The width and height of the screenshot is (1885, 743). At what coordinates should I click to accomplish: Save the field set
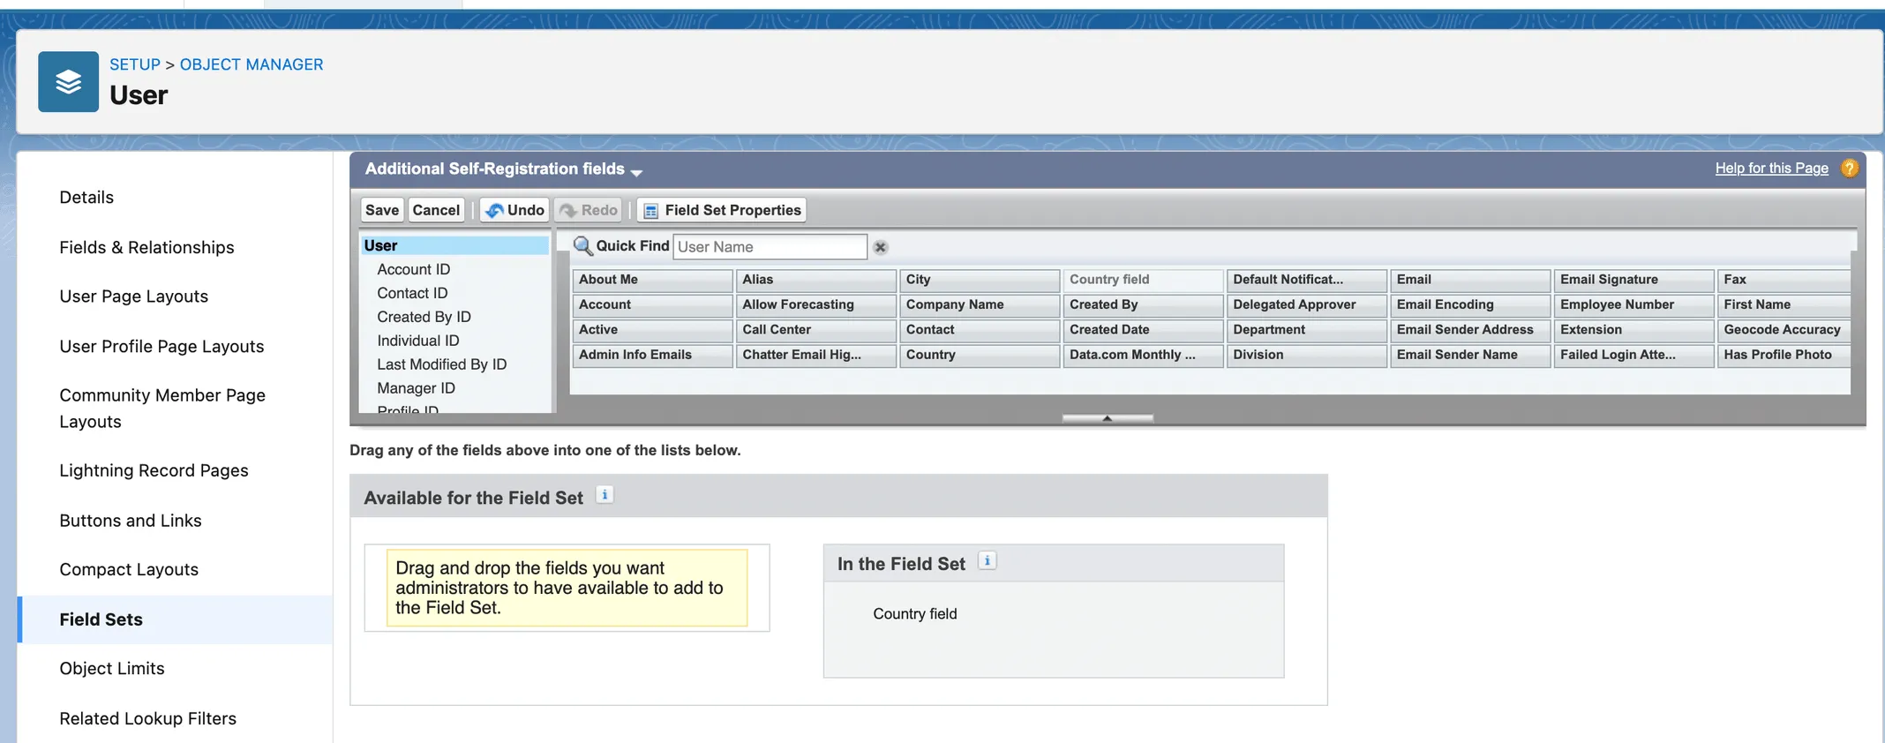382,210
